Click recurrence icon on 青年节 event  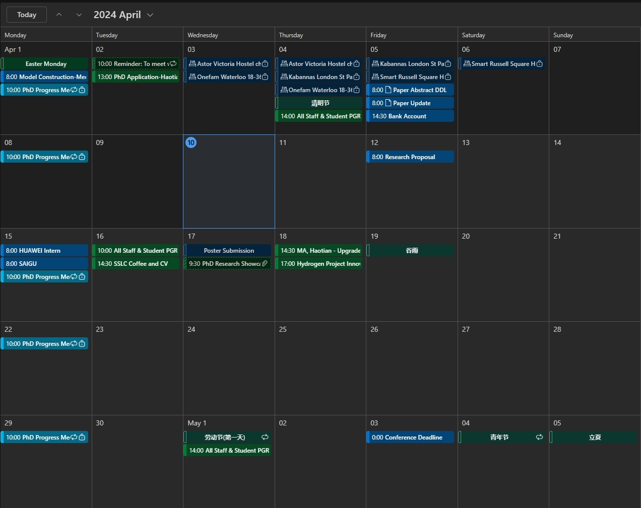tap(539, 437)
